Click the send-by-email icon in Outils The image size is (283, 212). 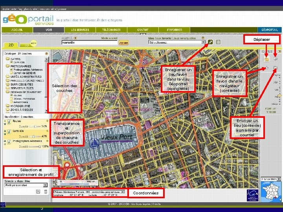tap(276, 68)
